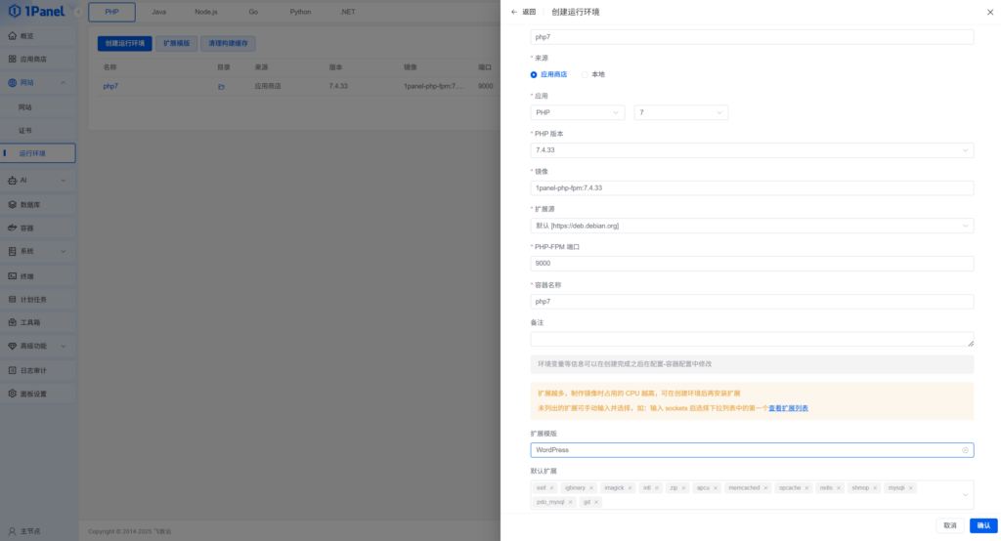The height and width of the screenshot is (541, 1001).
Task: Click the database icon beside 数据库
Action: click(12, 205)
